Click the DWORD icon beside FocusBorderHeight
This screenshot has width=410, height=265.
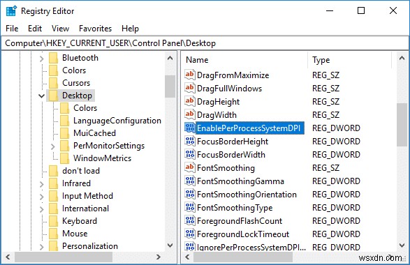pyautogui.click(x=190, y=141)
